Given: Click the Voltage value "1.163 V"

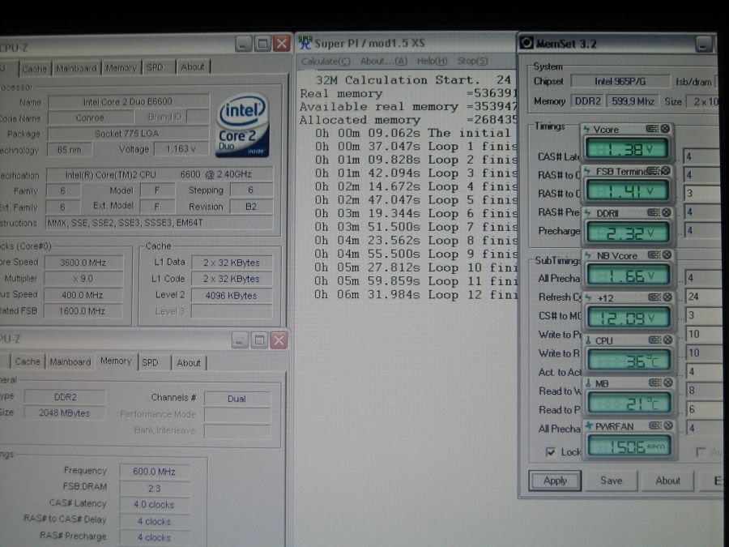Looking at the screenshot, I should [x=181, y=149].
